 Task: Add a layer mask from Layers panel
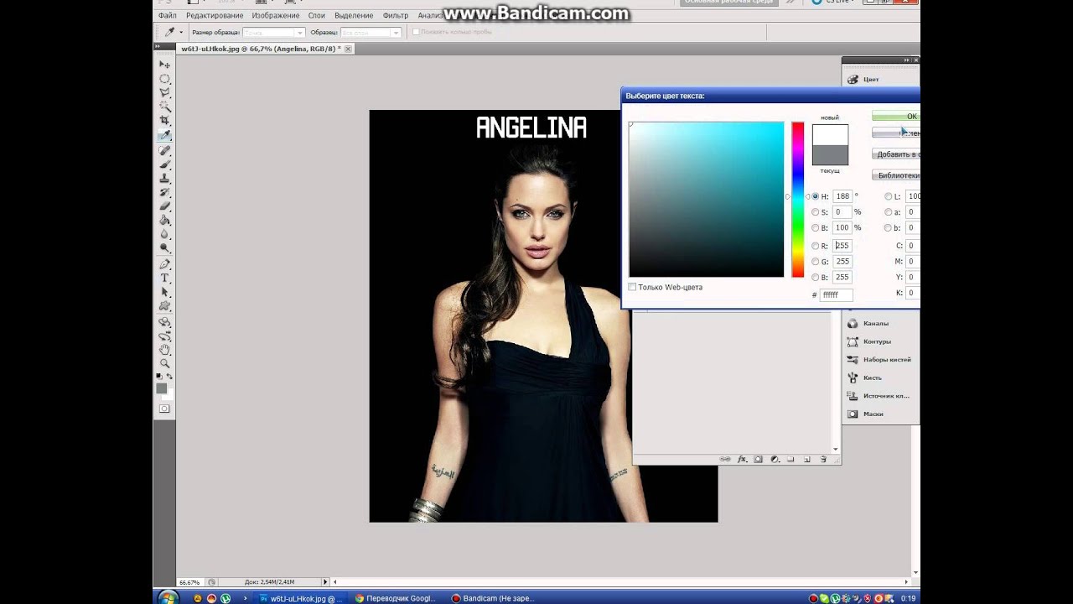tap(758, 460)
